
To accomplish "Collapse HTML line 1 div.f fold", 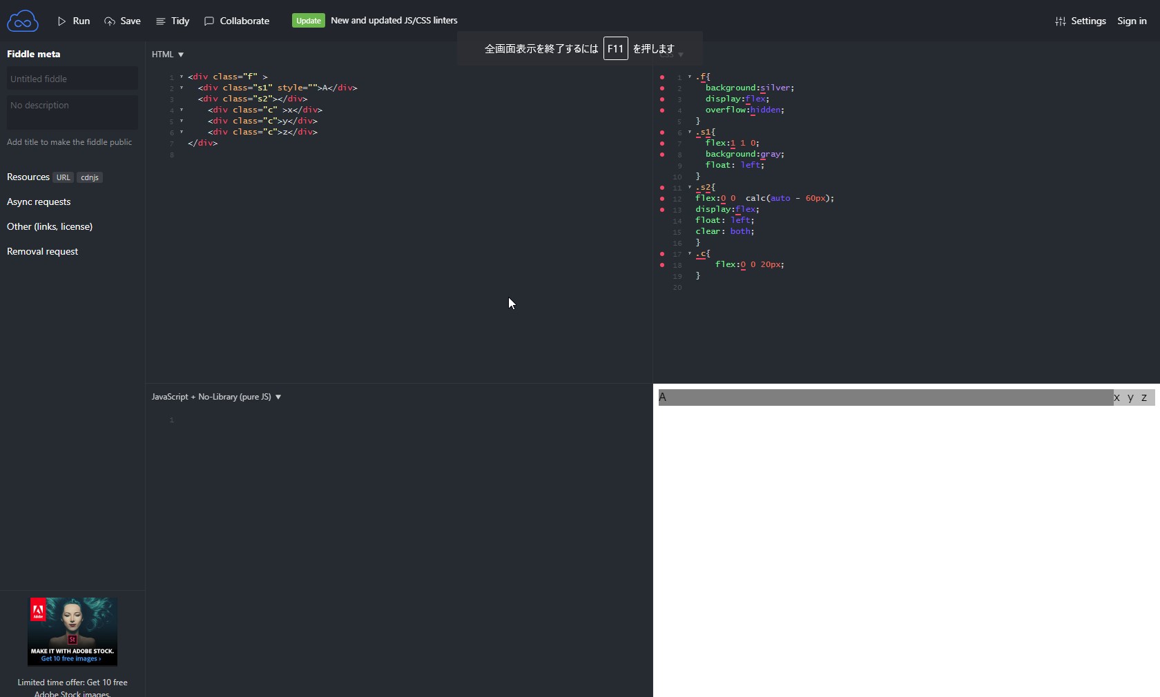I will 182,77.
